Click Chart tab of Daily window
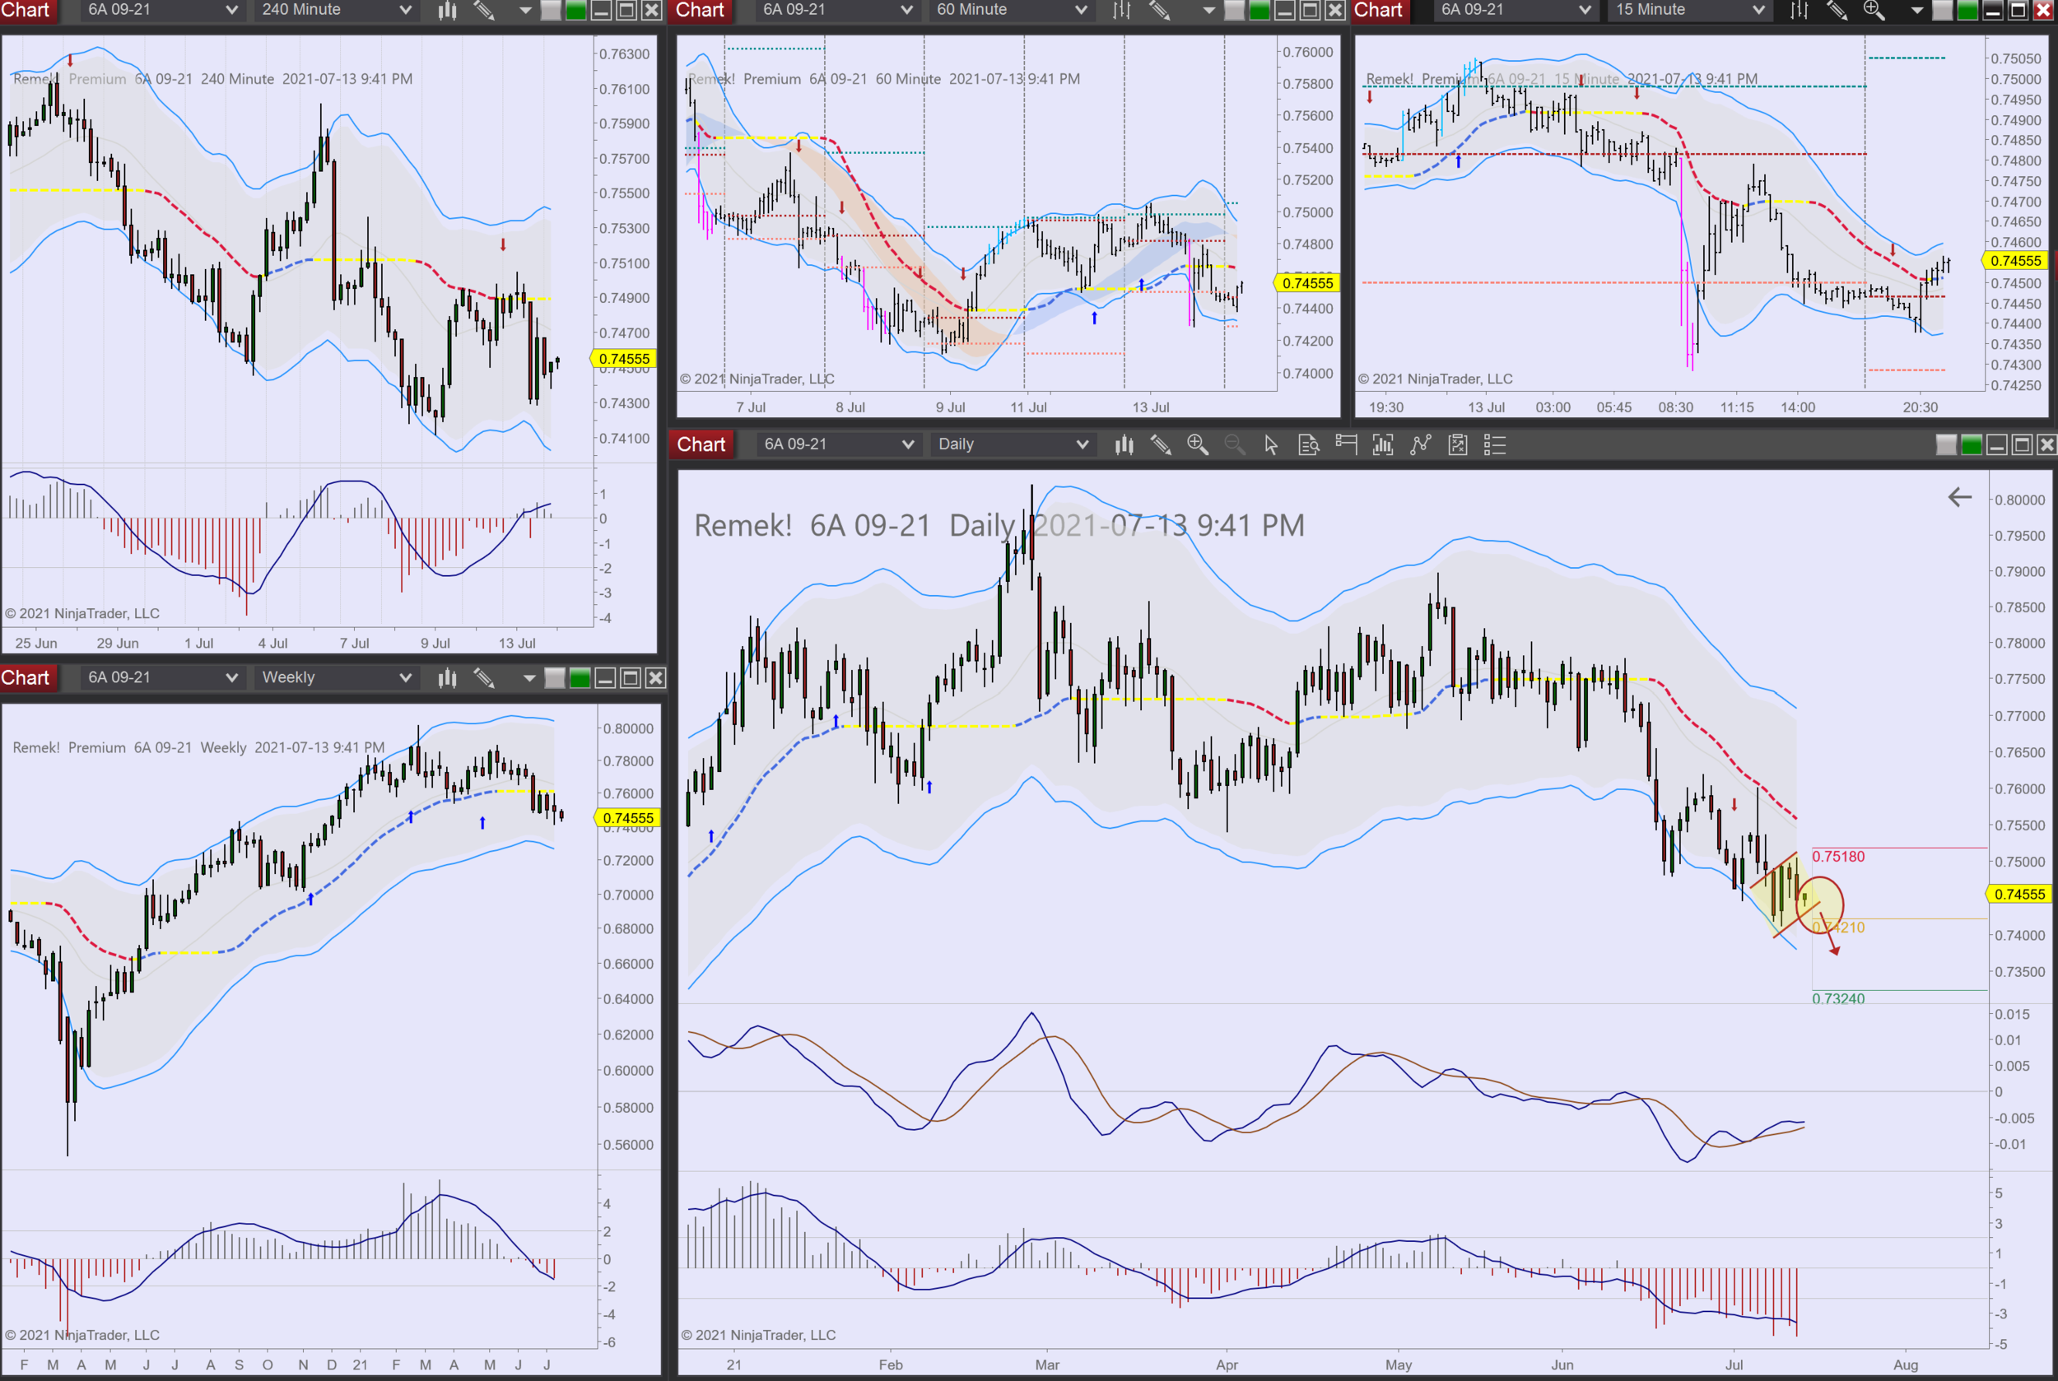The width and height of the screenshot is (2058, 1381). (x=701, y=444)
